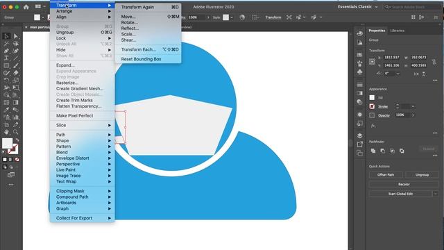Select the Lasso tool
444x250 pixels.
tap(15, 43)
